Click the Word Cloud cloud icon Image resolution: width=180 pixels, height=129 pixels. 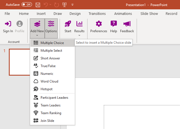click(x=36, y=81)
